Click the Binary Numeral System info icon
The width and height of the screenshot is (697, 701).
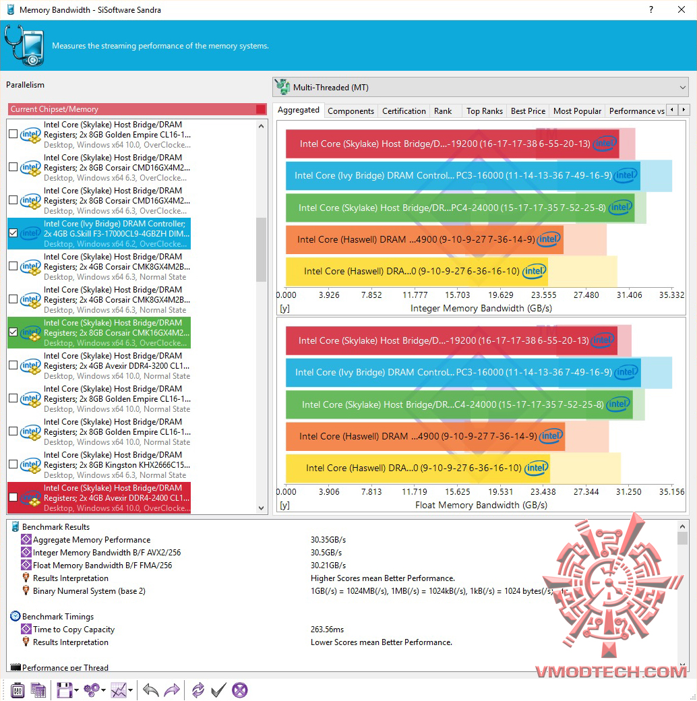[x=26, y=590]
